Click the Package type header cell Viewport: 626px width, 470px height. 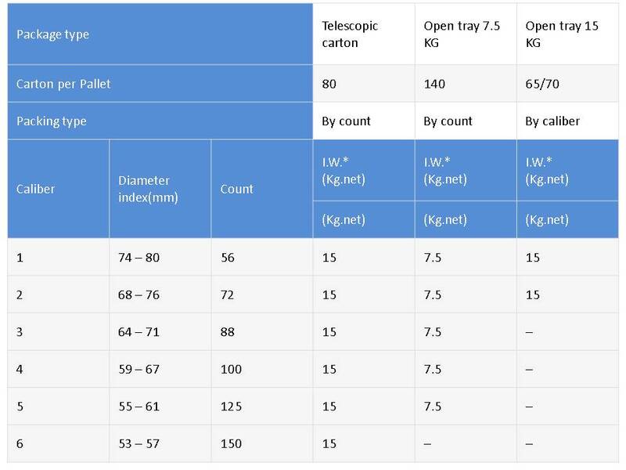coord(53,34)
